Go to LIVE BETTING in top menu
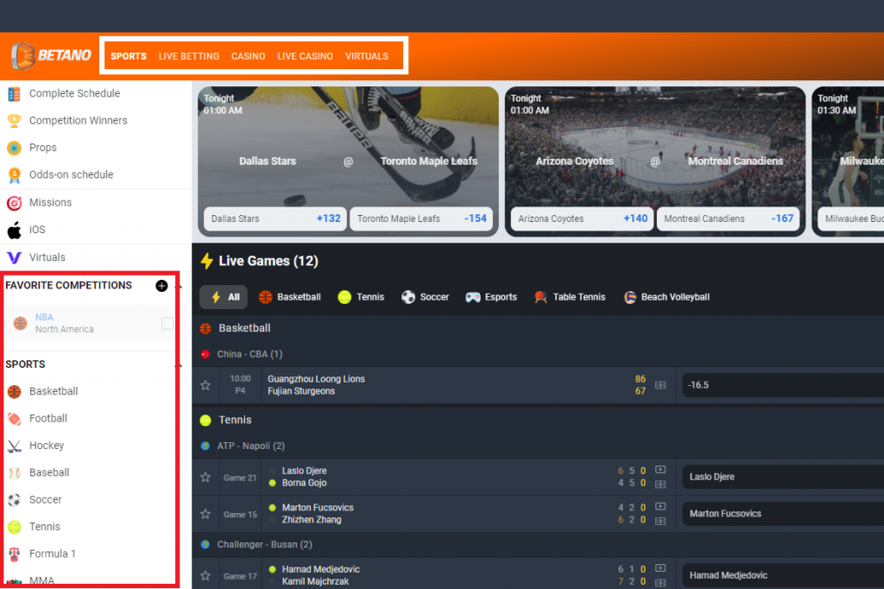Viewport: 884px width, 589px height. (189, 56)
